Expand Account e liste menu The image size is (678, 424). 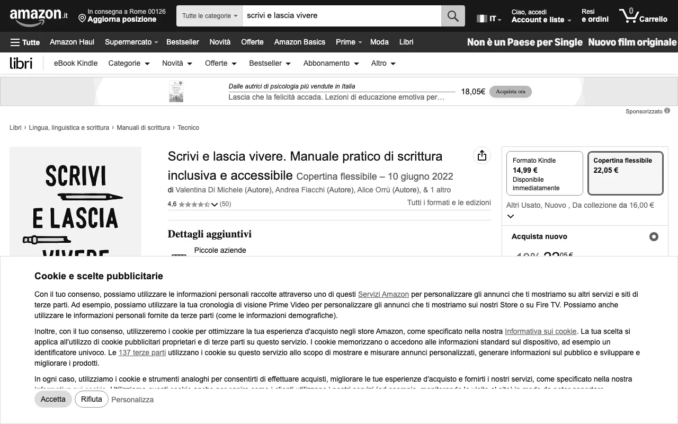point(541,16)
